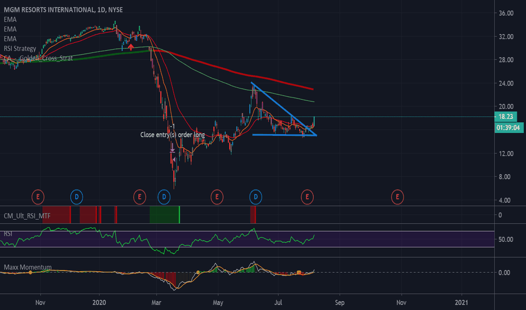Select the Maxx Momentum pane label

point(28,267)
